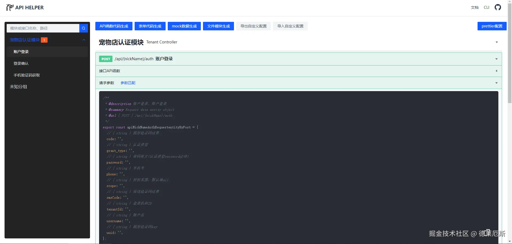
Task: Click the API HELPER logo
Action: 25,7
